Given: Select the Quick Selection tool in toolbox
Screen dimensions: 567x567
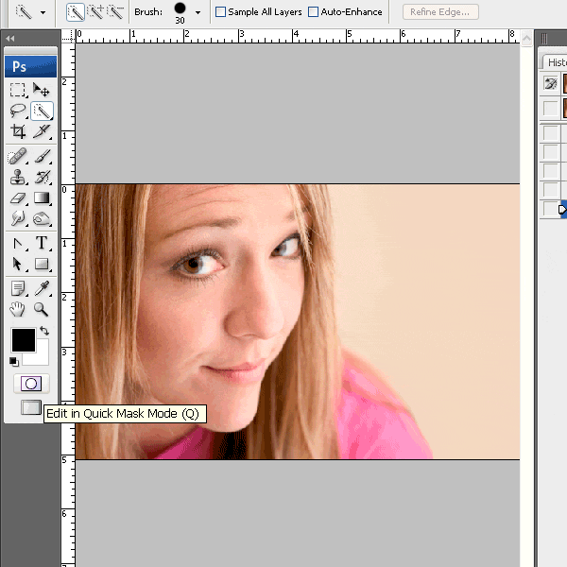Looking at the screenshot, I should point(42,111).
